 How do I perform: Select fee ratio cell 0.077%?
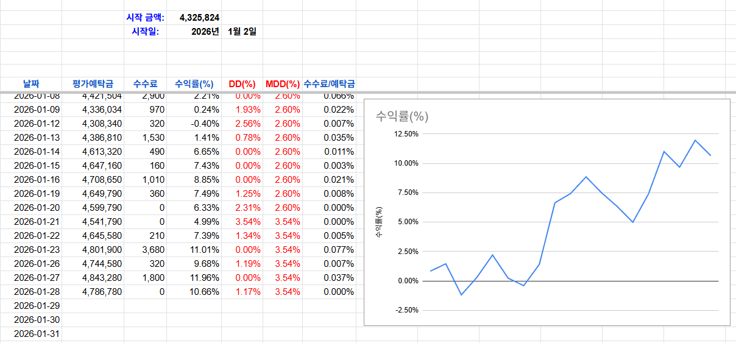click(x=329, y=250)
